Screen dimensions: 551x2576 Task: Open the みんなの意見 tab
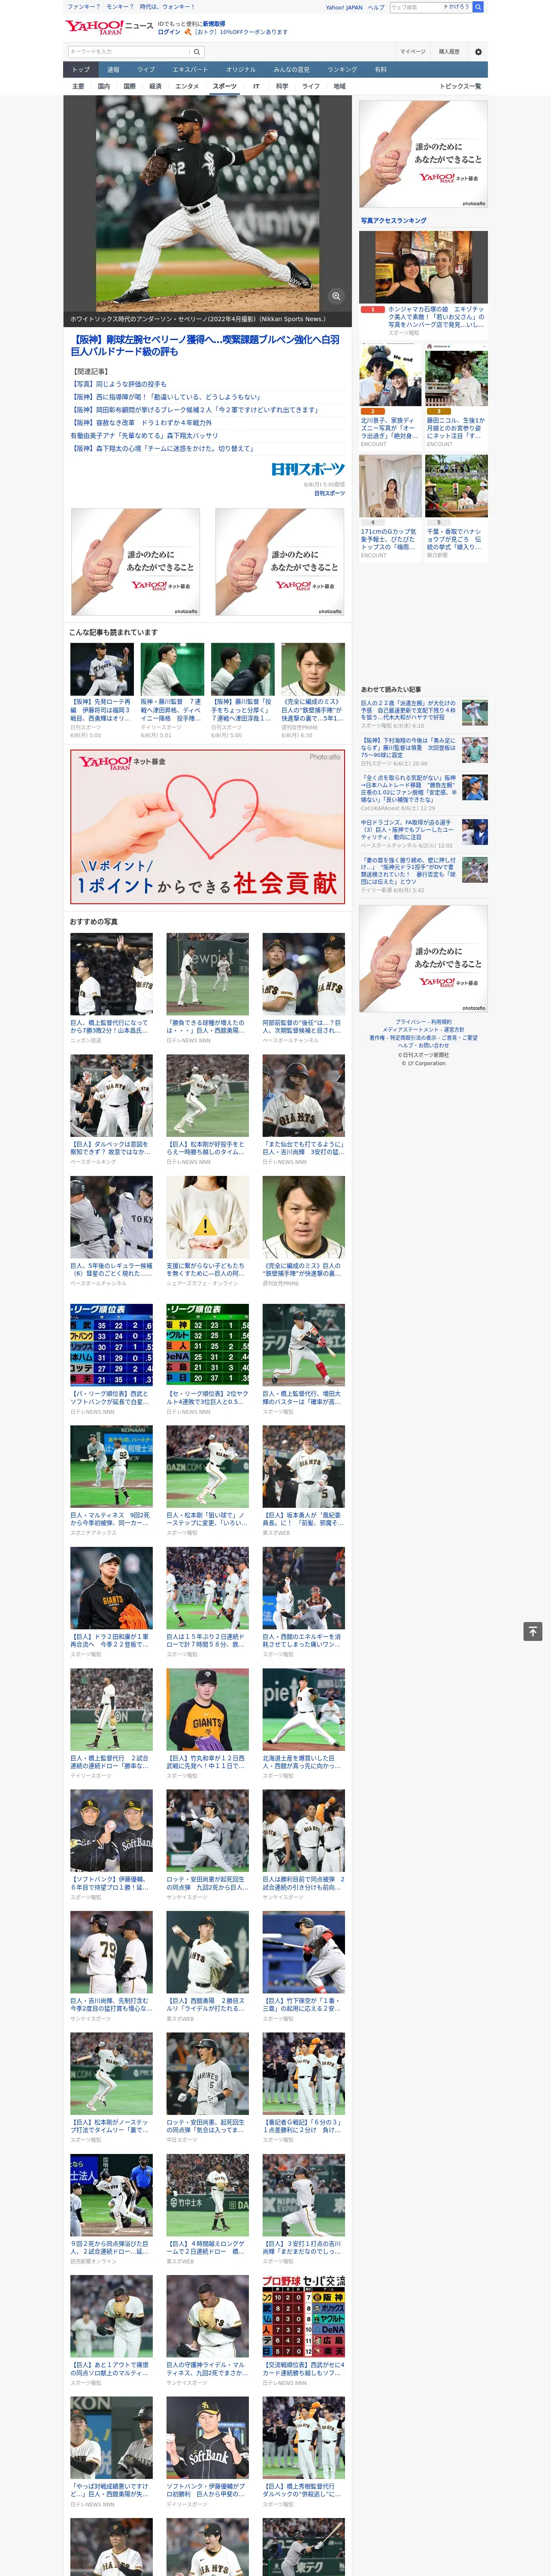click(291, 70)
